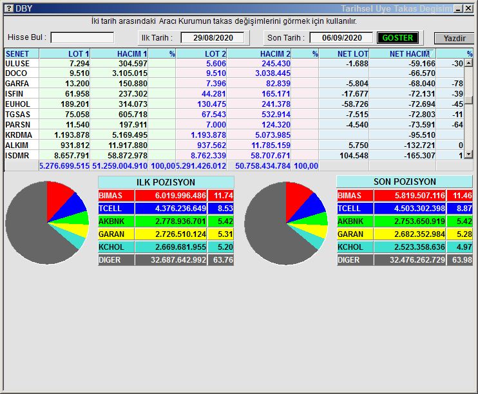Sort by SENET column header
The height and width of the screenshot is (394, 478).
click(22, 53)
